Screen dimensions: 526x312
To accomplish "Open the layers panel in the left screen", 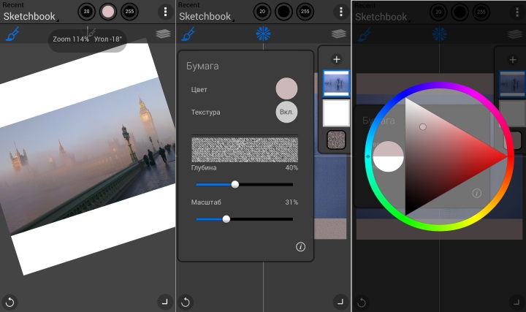I will pos(163,34).
